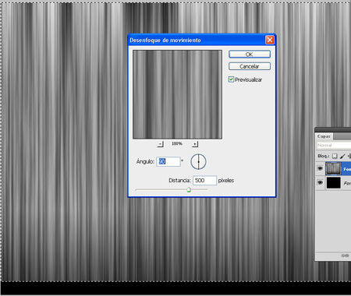351x296 pixels.
Task: Click the distance slider handle
Action: click(189, 190)
